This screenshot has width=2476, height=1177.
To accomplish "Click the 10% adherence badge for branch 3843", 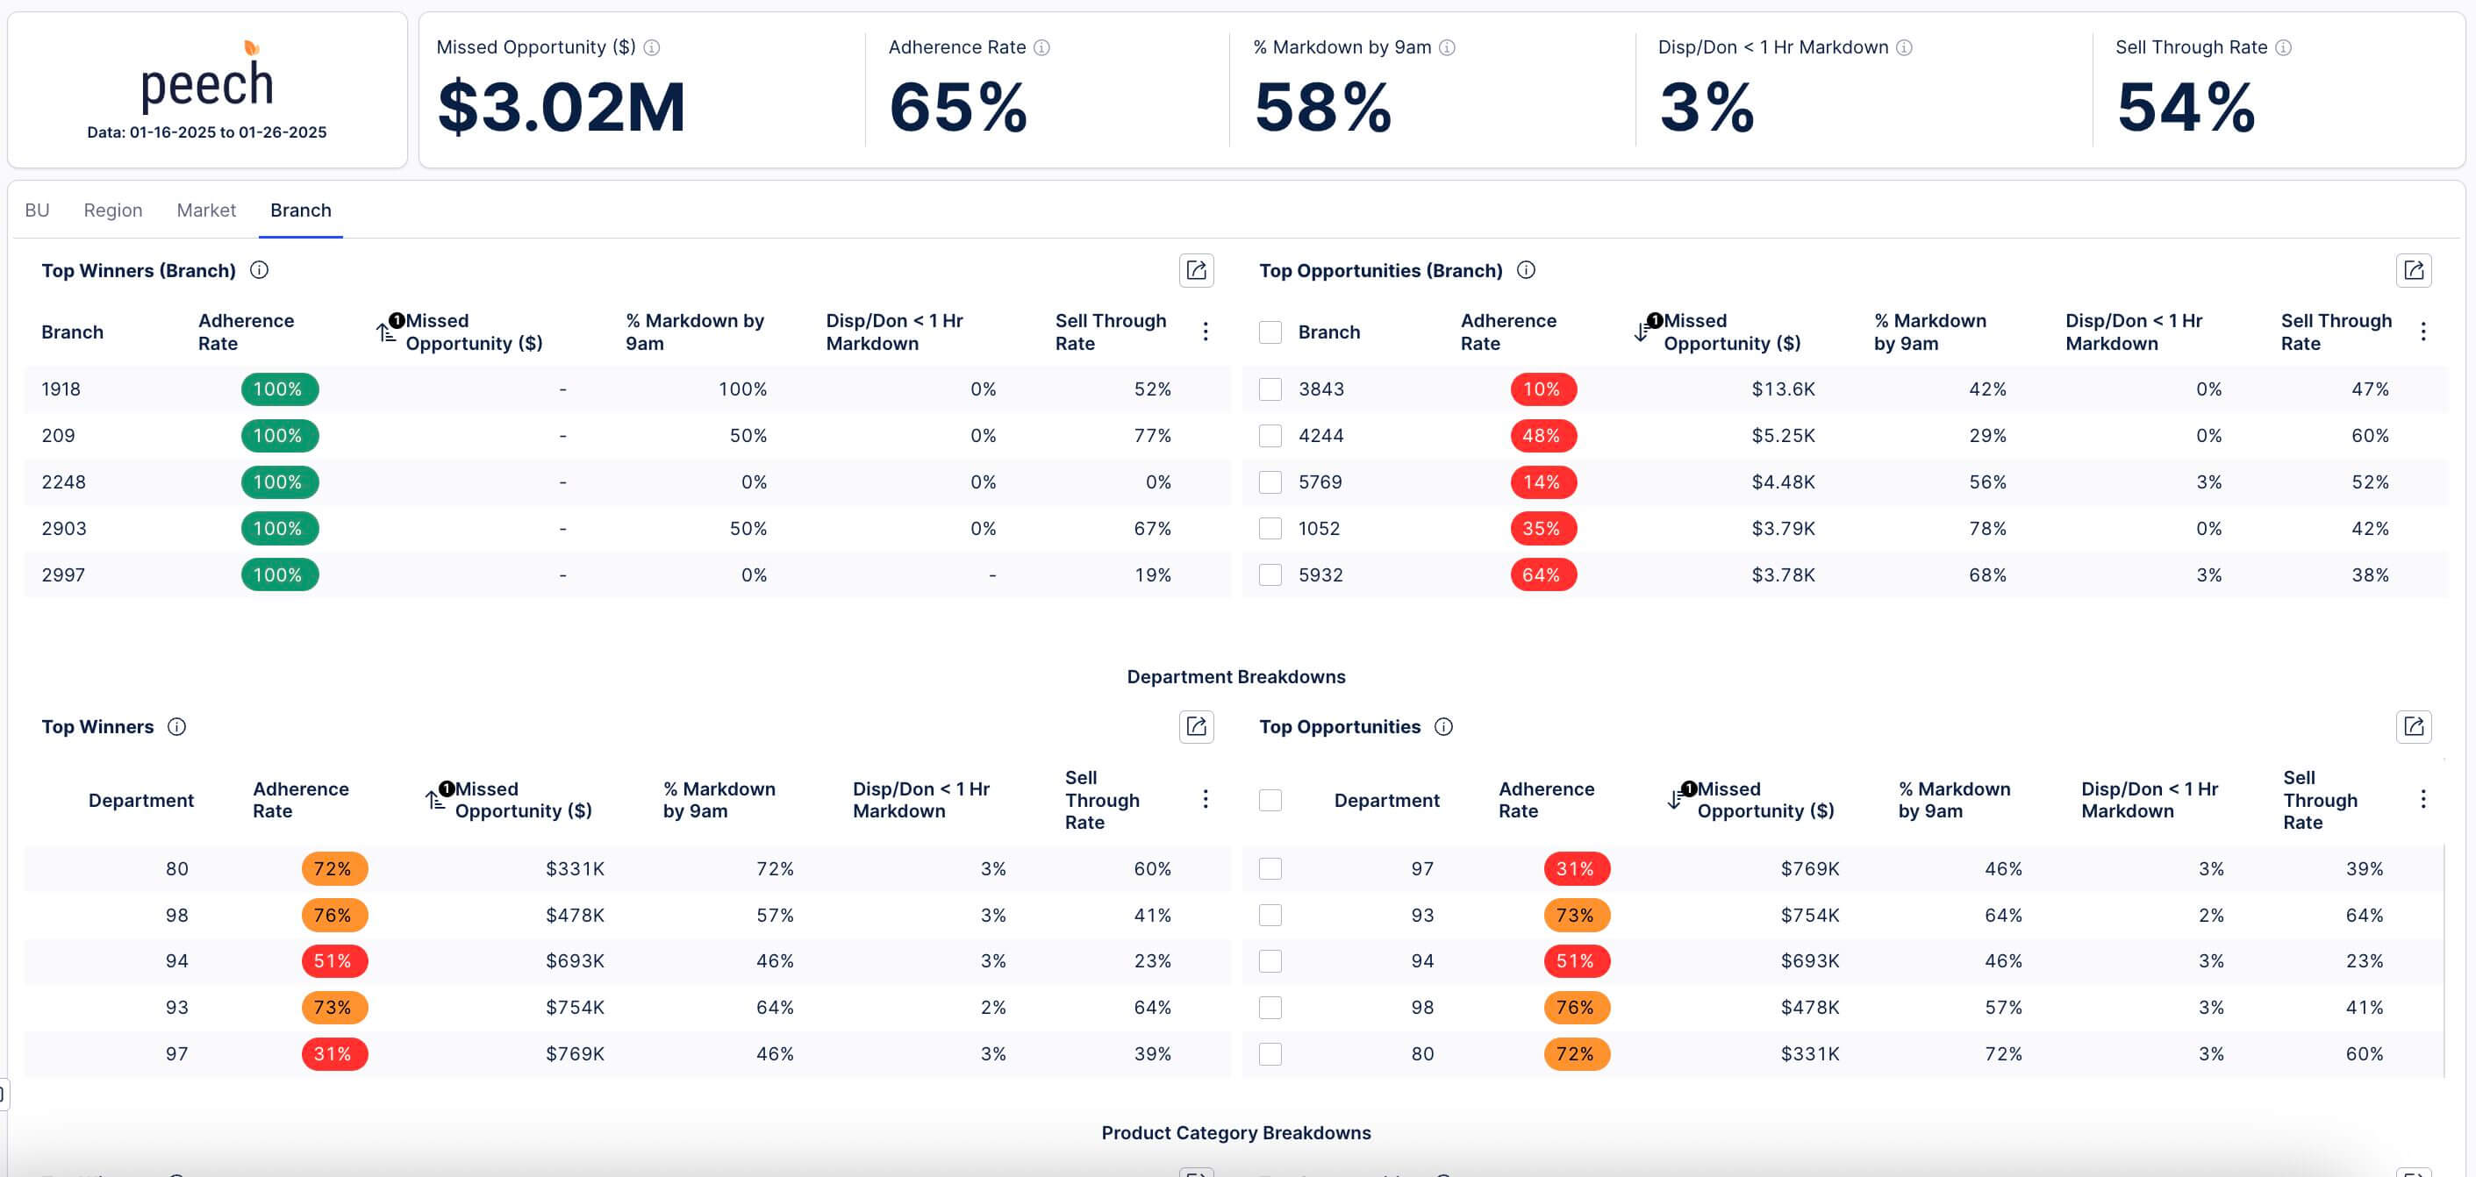I will [x=1542, y=389].
